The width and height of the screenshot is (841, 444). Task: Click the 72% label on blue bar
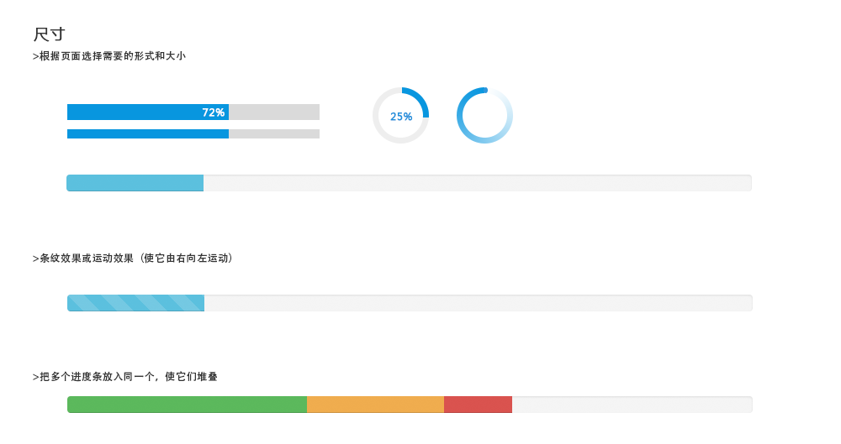213,112
